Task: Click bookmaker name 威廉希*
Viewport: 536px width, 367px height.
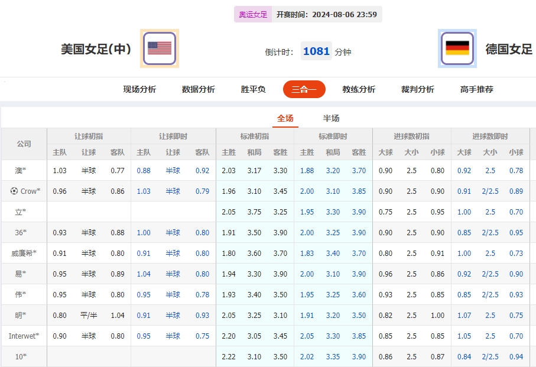Action: tap(24, 253)
